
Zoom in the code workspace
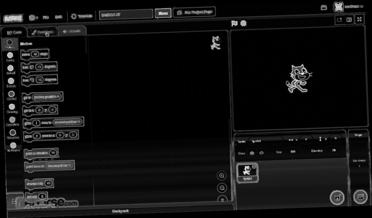coord(222,176)
